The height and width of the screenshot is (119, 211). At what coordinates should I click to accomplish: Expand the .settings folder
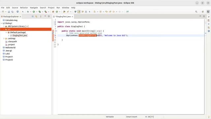point(4,39)
